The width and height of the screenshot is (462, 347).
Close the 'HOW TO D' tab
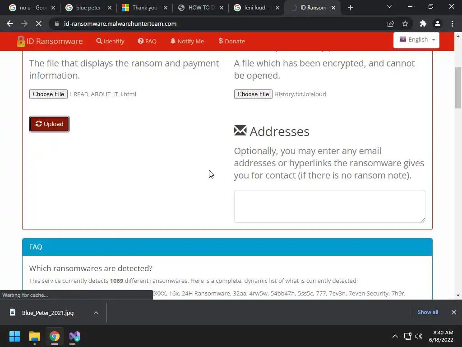pos(222,8)
